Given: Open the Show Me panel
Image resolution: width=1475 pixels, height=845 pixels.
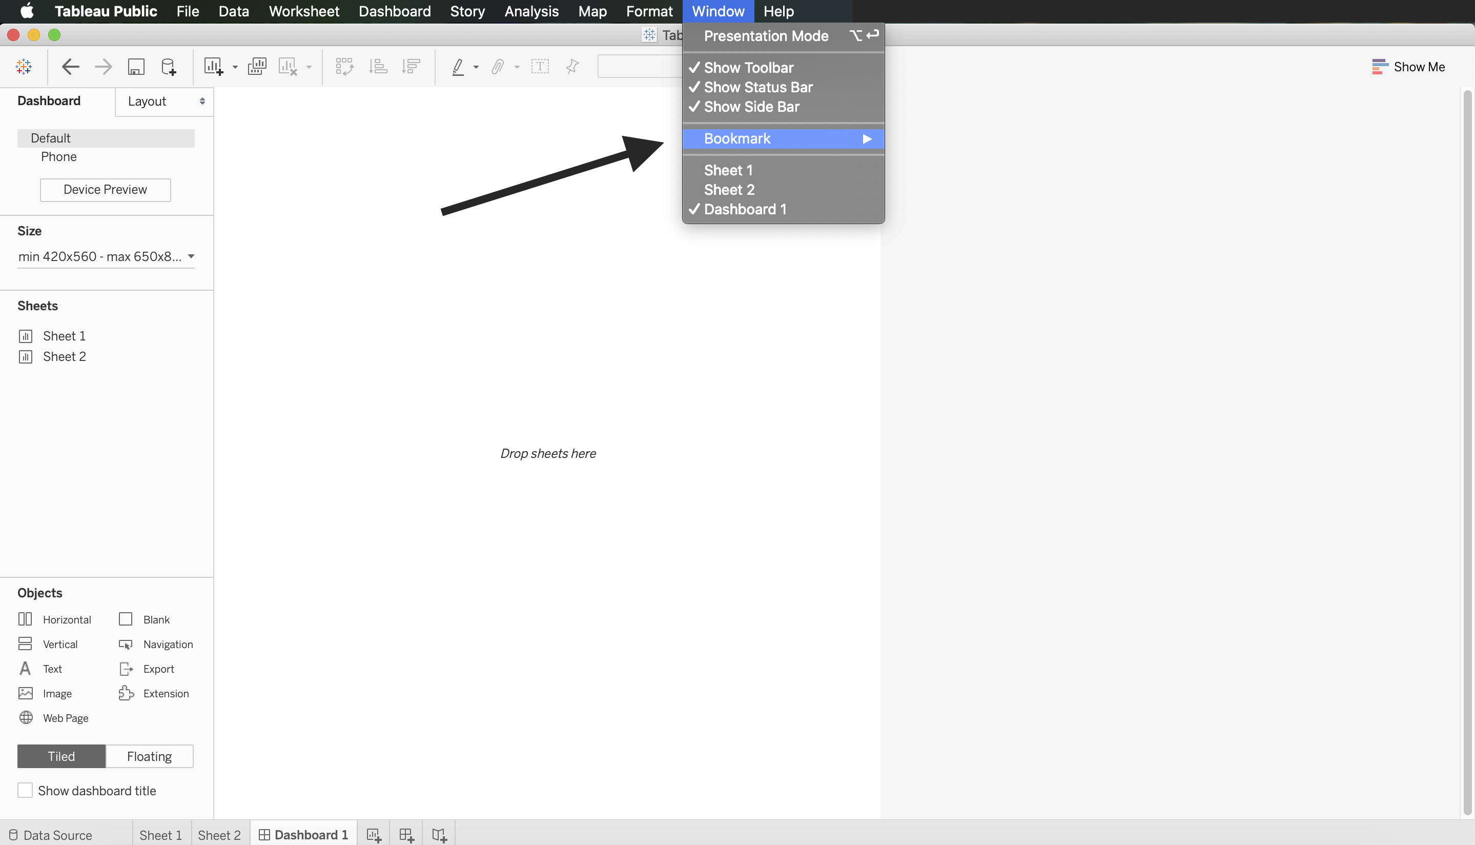Looking at the screenshot, I should click(1409, 67).
